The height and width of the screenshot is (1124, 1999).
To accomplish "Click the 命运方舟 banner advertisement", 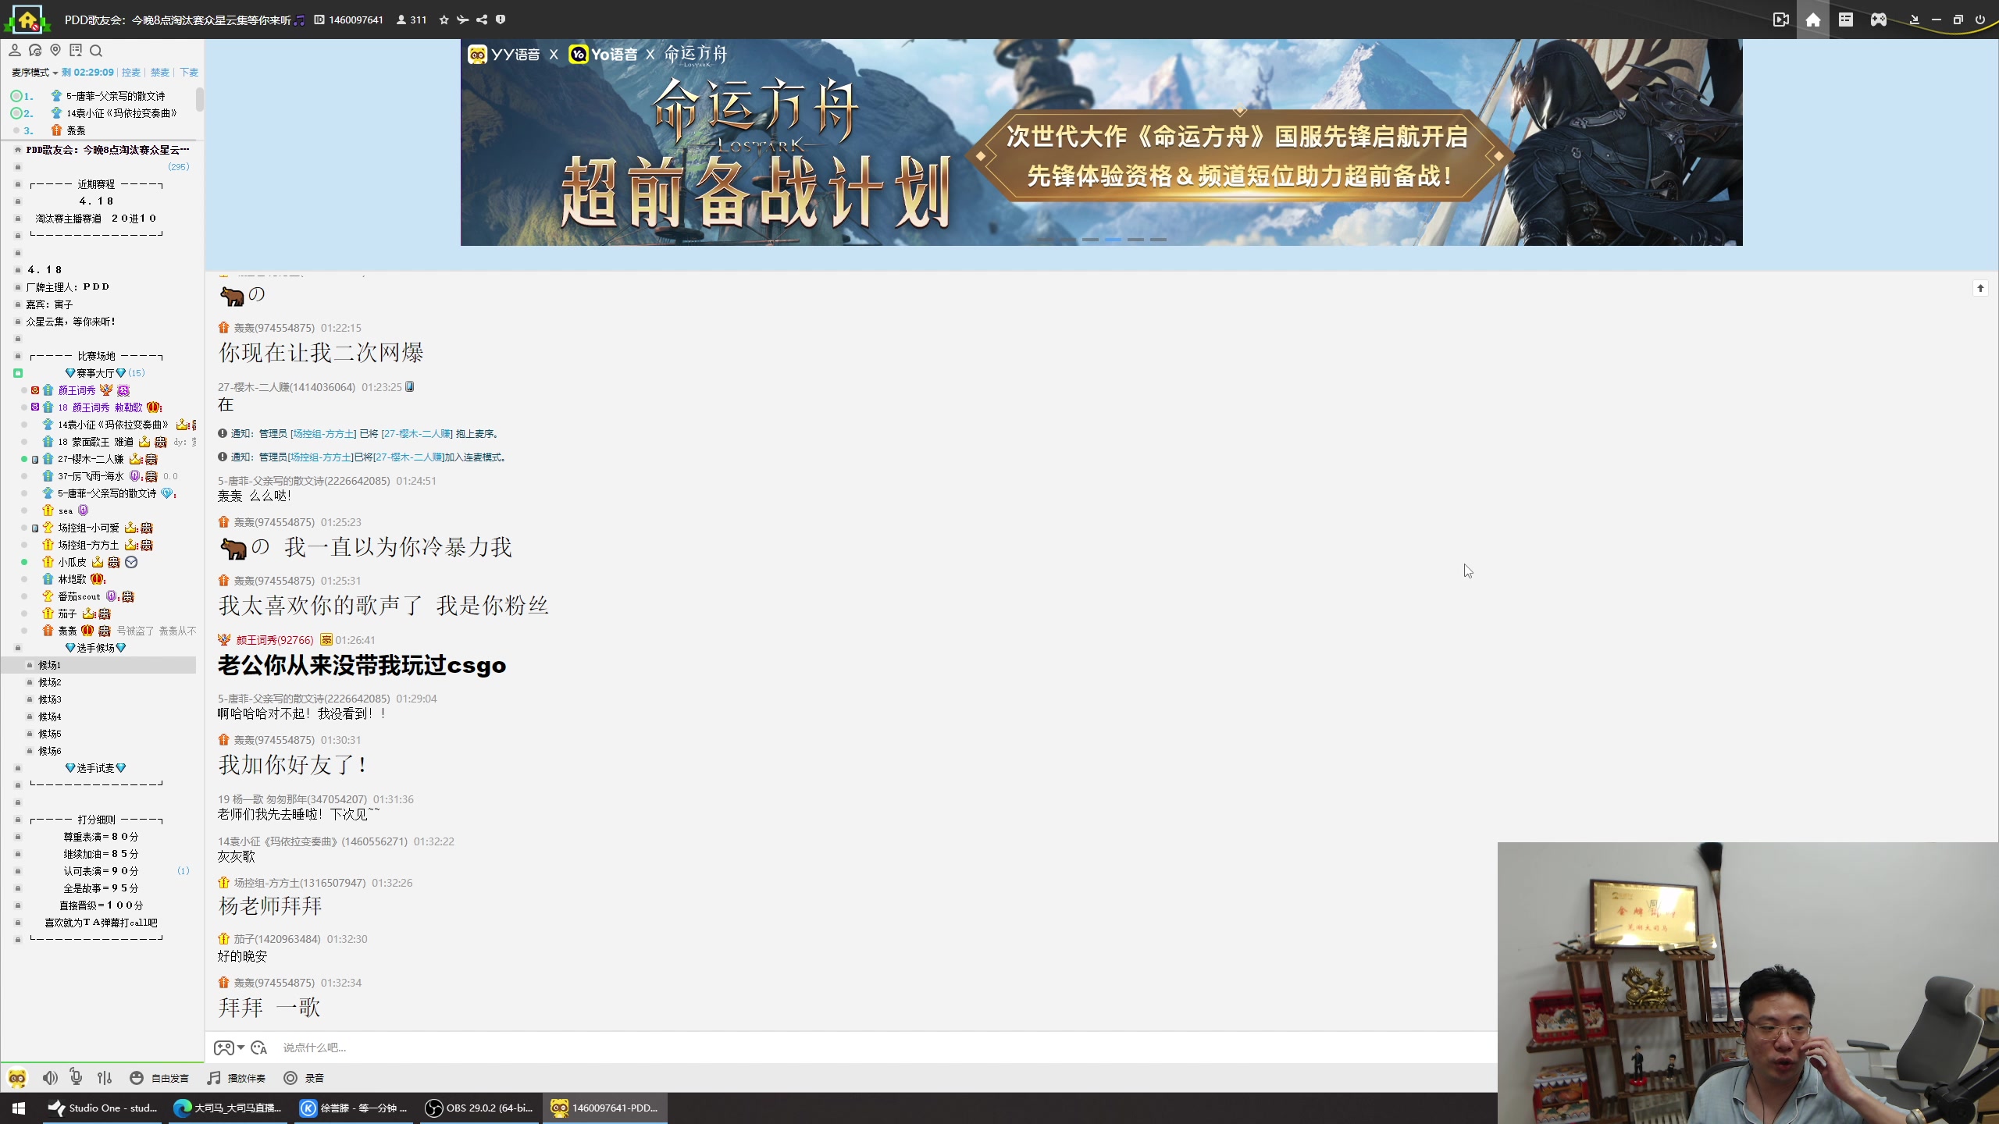I will coord(1101,143).
